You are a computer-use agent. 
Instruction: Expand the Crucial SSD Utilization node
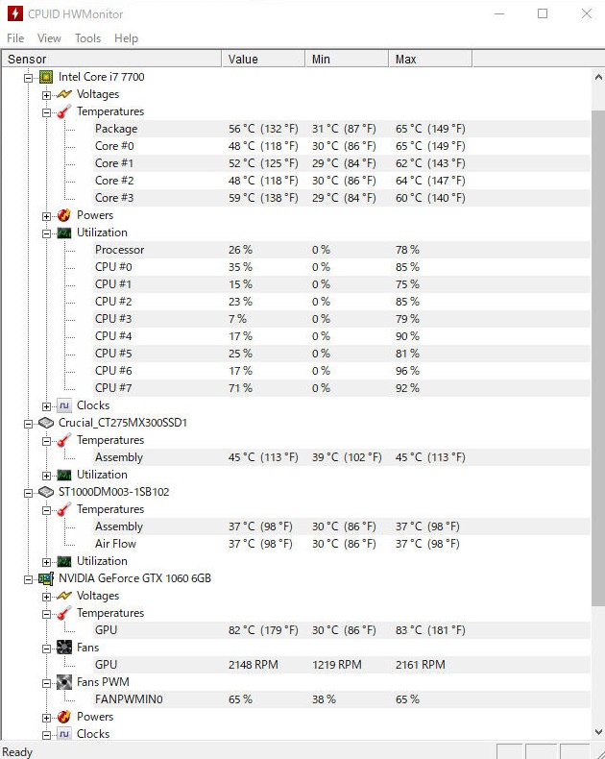[x=46, y=476]
